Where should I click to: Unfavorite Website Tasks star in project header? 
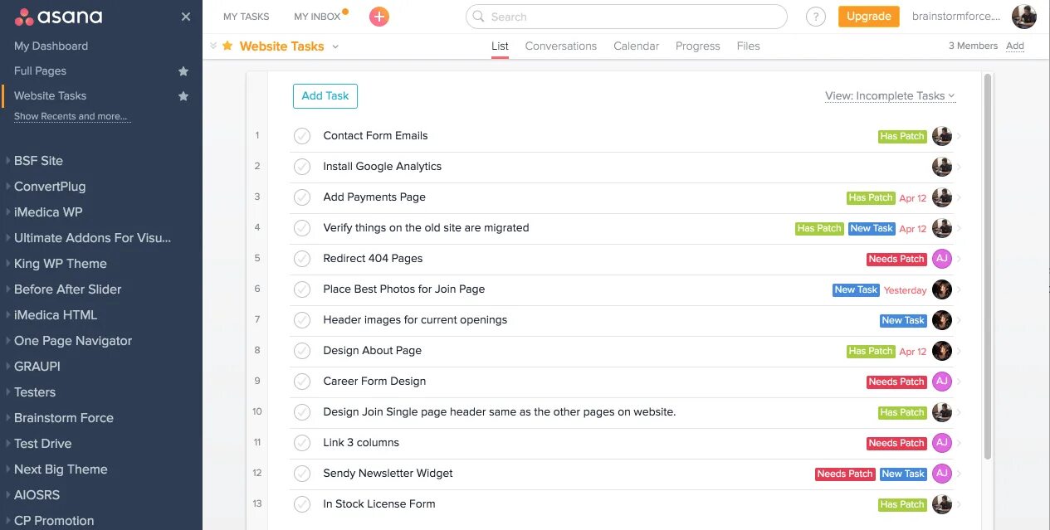[x=227, y=46]
